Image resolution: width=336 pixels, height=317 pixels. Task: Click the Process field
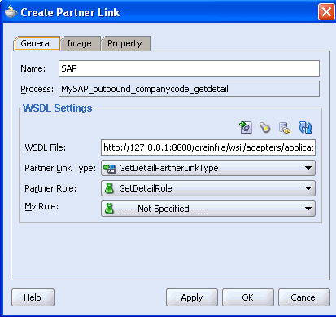[189, 89]
